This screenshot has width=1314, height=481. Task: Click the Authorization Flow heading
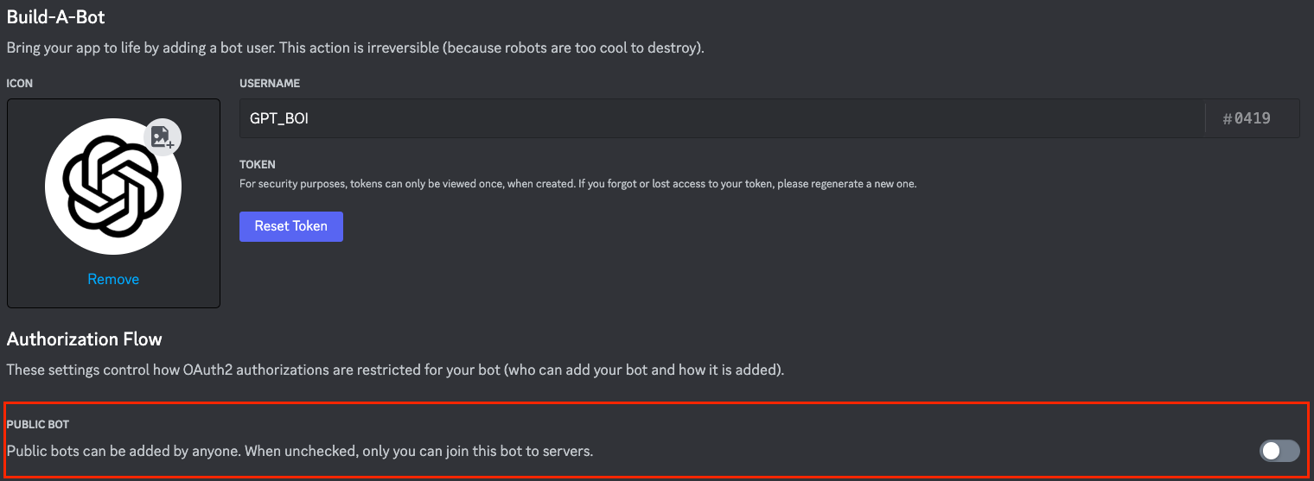click(85, 339)
